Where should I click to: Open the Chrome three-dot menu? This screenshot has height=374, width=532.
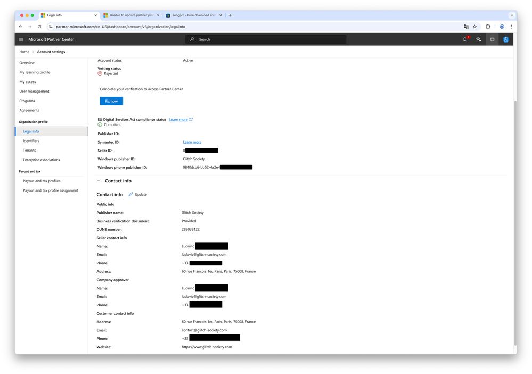pyautogui.click(x=511, y=27)
